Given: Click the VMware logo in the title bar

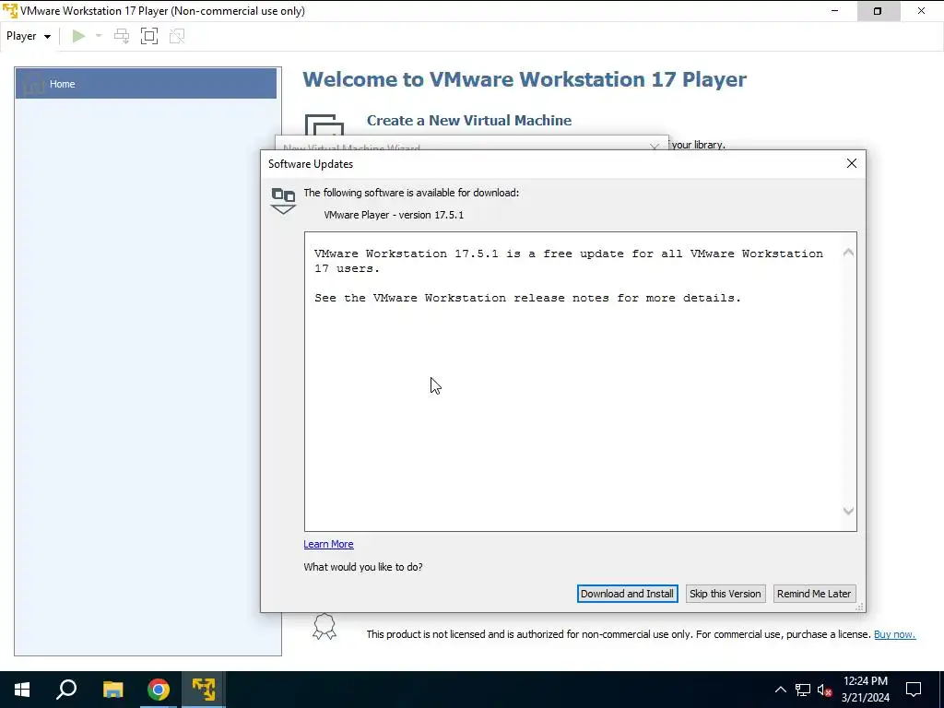Looking at the screenshot, I should [x=10, y=11].
